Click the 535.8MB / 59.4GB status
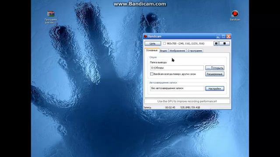 190,108
